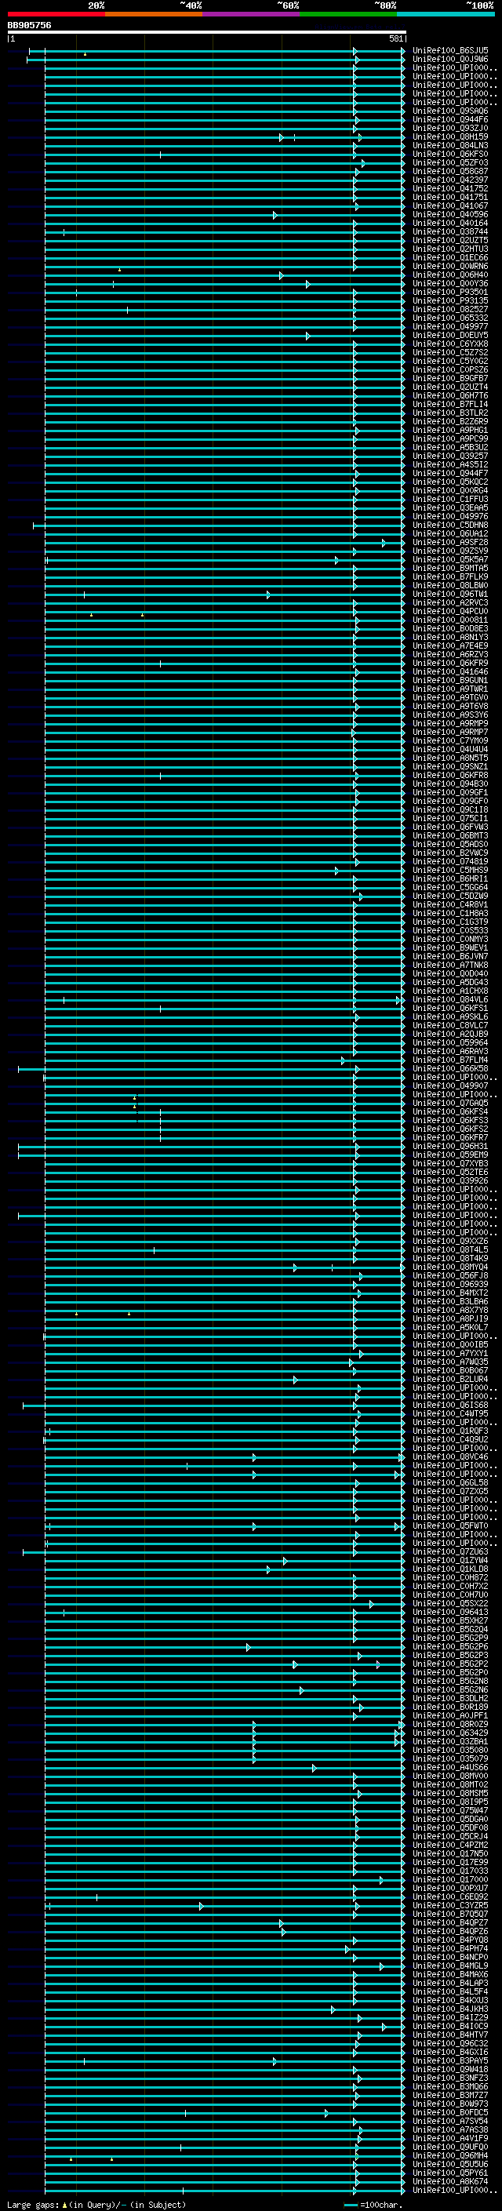Click the UniRef100_Q56FJ8 label
502x2211 pixels.
[x=450, y=1275]
